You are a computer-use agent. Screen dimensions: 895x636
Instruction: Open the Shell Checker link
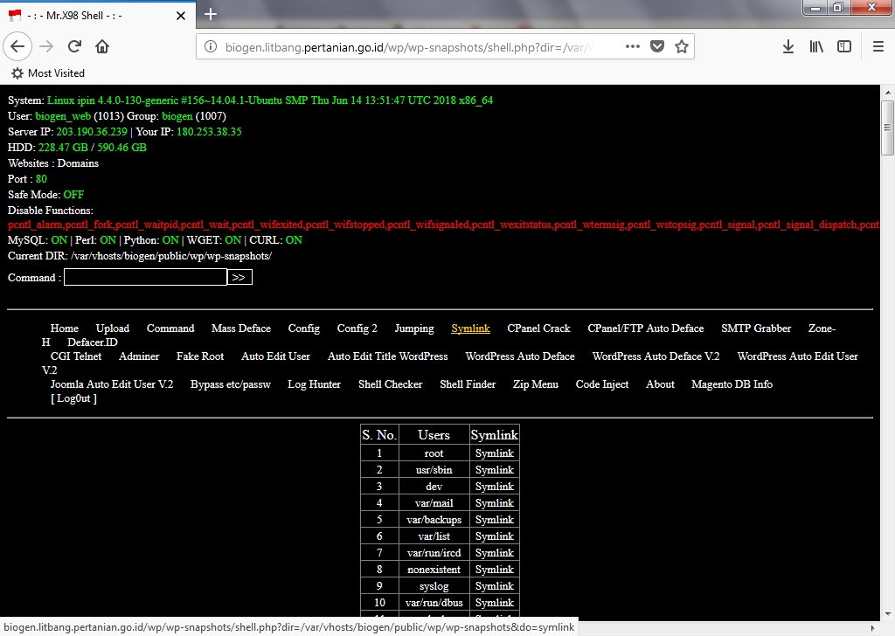point(391,384)
